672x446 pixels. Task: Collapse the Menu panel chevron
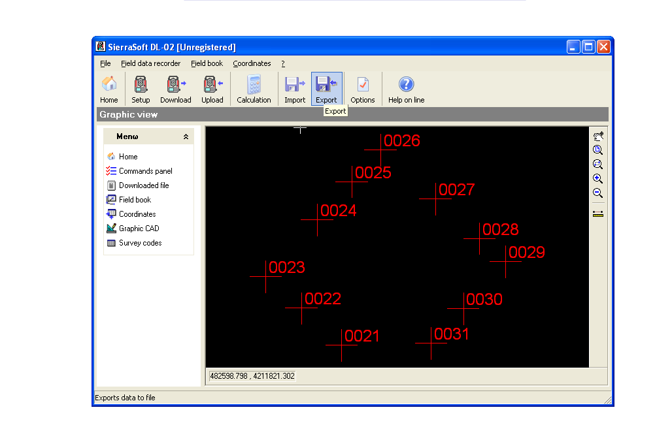(x=186, y=136)
